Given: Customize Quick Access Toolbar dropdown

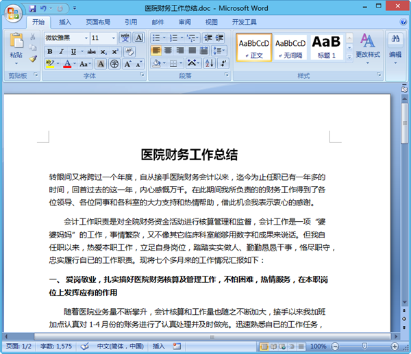Looking at the screenshot, I should click(75, 9).
